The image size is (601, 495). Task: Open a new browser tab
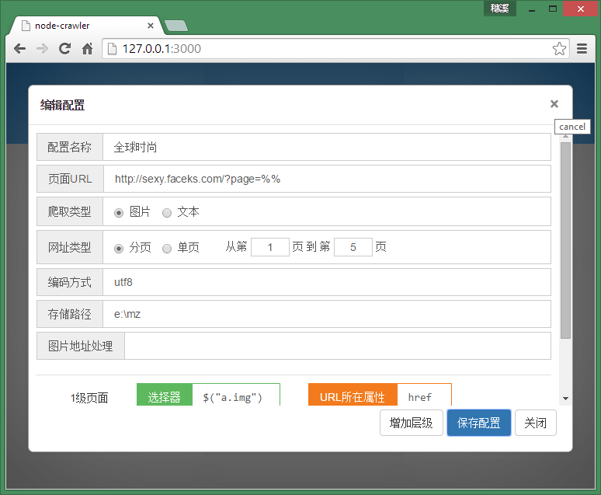[176, 26]
